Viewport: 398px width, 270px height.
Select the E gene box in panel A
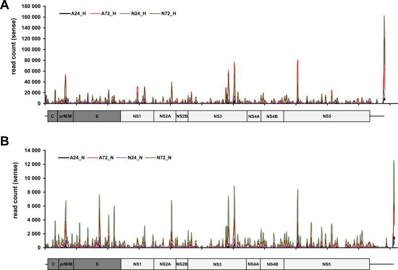pos(97,116)
